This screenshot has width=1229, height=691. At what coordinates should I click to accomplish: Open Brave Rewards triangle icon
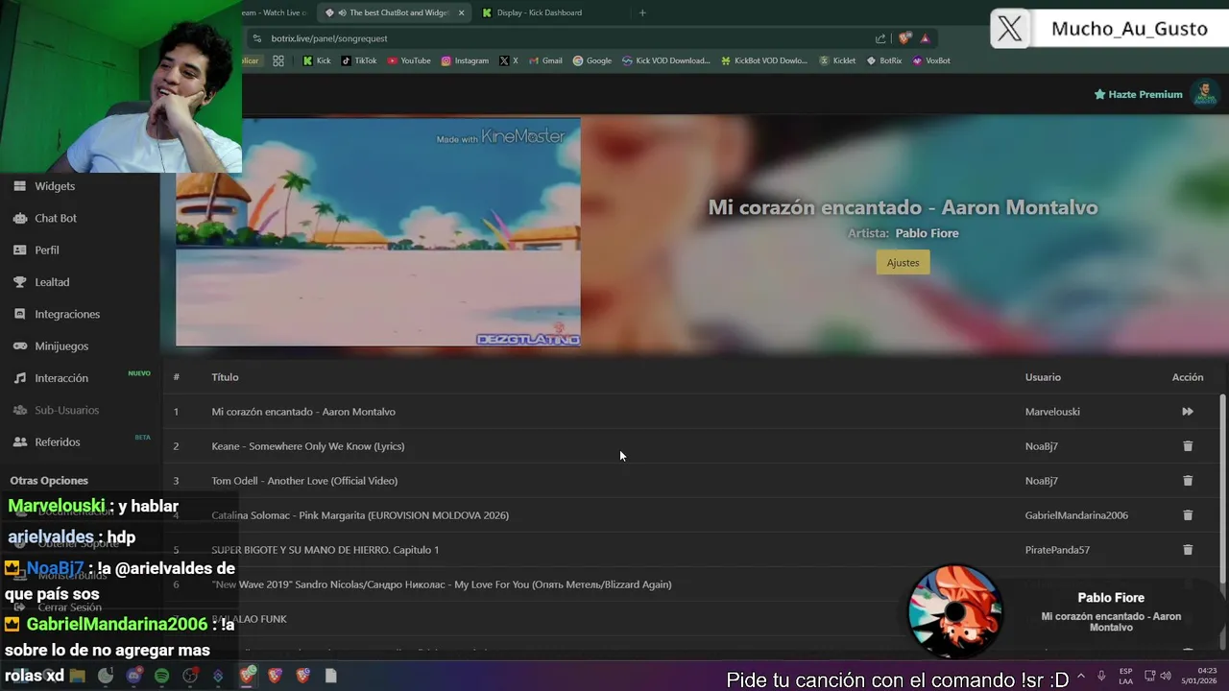coord(925,38)
